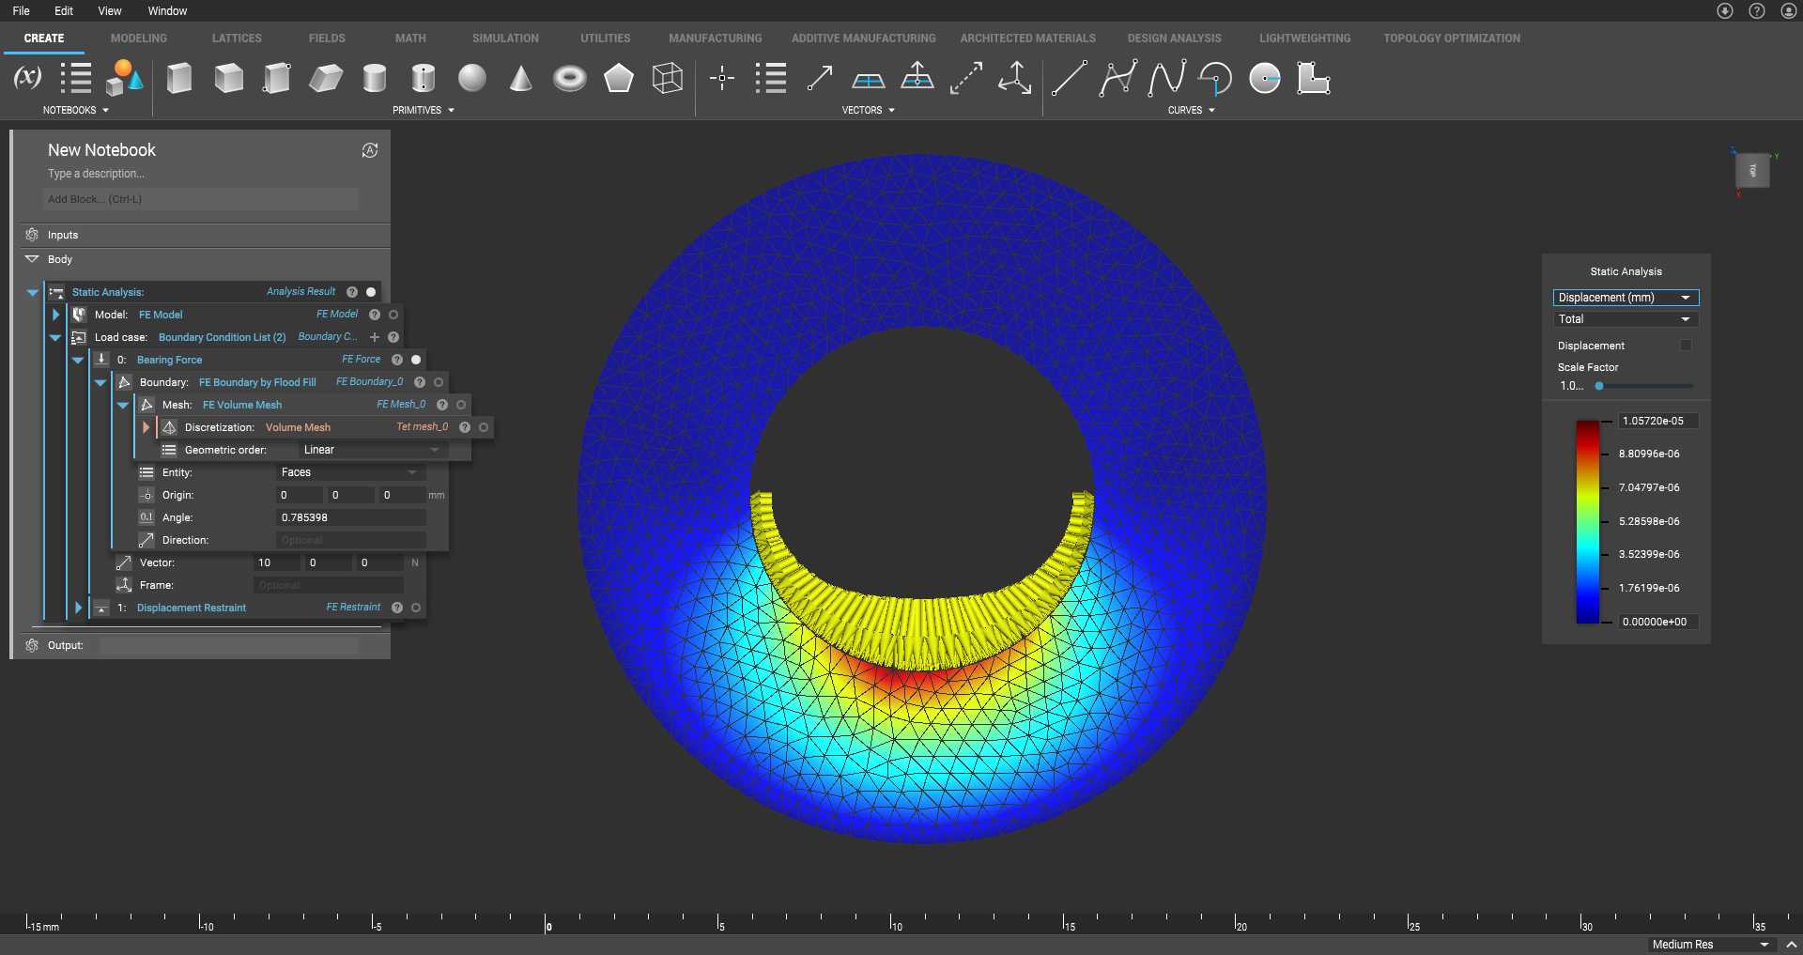The height and width of the screenshot is (955, 1803).
Task: Click the Vector X value field 10
Action: click(277, 562)
